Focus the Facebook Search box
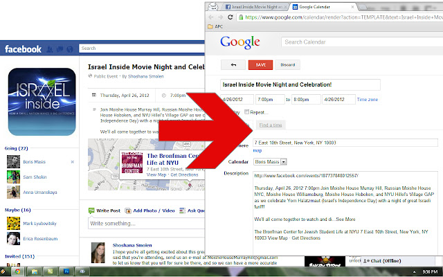Image resolution: width=443 pixels, height=277 pixels. [141, 48]
